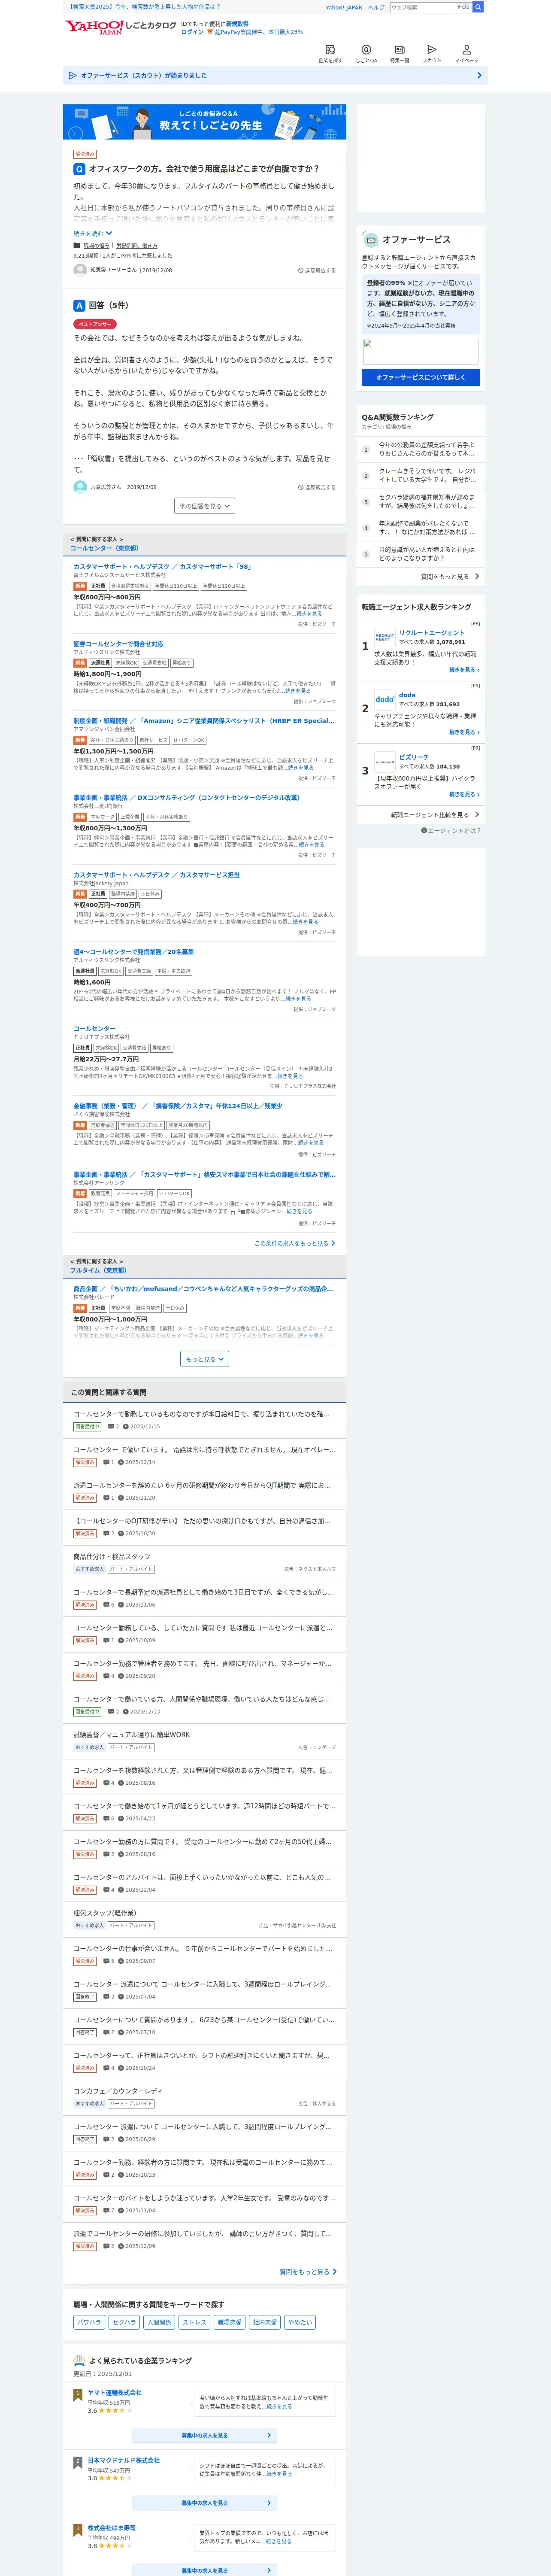The height and width of the screenshot is (2576, 551).
Task: Click the リクルートエージェント logo
Action: tap(385, 637)
